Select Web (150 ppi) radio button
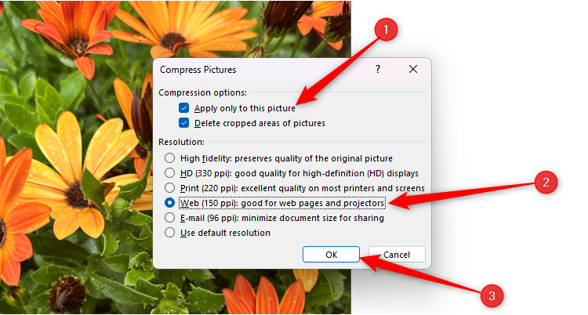Image resolution: width=588 pixels, height=315 pixels. click(x=169, y=203)
